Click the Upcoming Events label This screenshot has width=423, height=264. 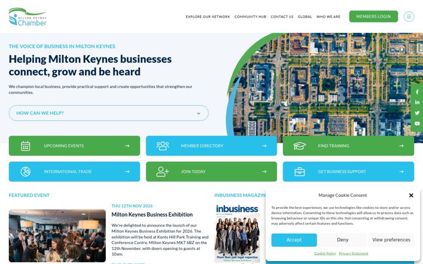[64, 145]
